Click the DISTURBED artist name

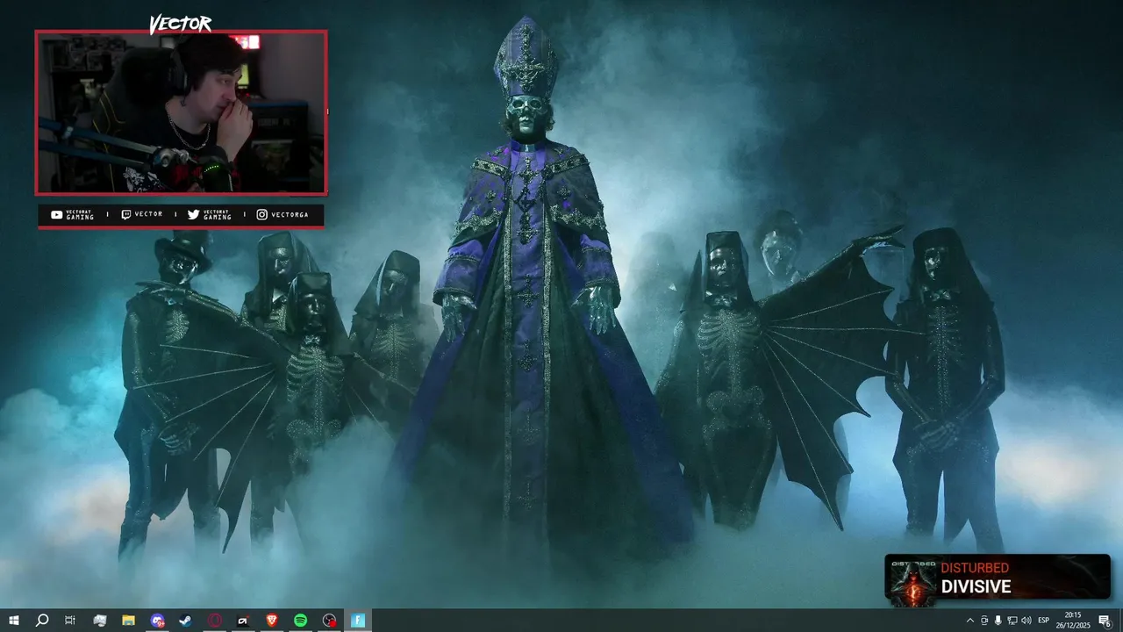click(975, 568)
